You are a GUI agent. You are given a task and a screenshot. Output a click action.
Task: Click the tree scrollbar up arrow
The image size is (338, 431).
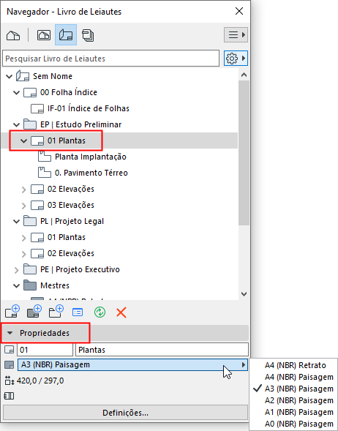[244, 75]
